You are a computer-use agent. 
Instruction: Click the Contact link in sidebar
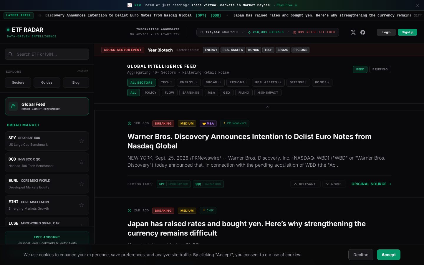[x=83, y=71]
